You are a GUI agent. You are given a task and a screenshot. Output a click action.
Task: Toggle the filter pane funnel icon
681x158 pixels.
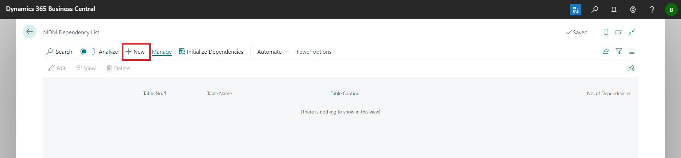[x=619, y=51]
